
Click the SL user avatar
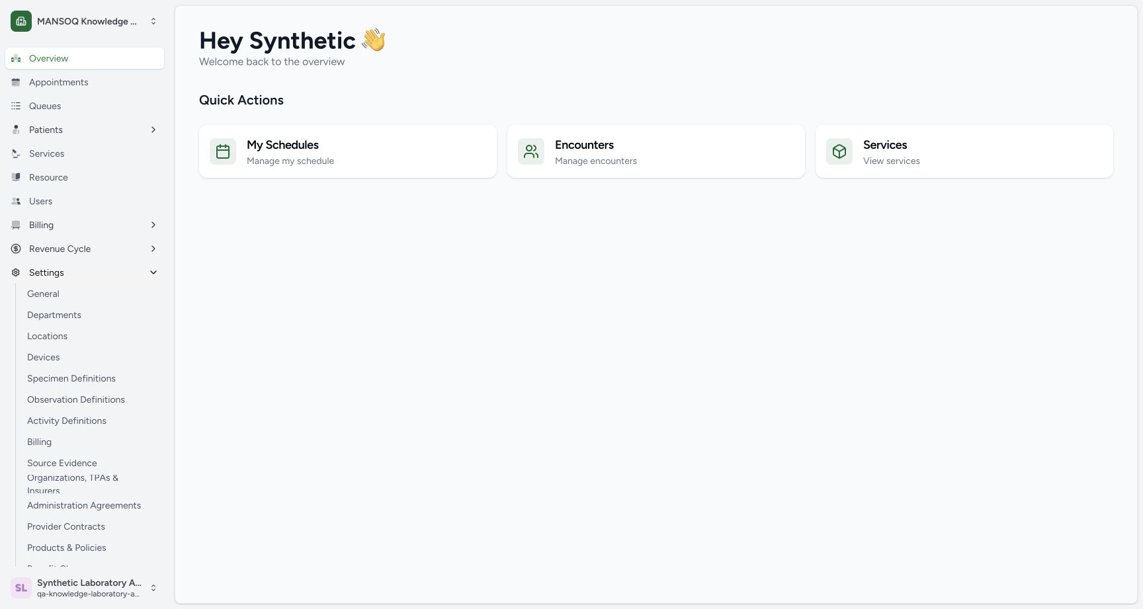click(21, 588)
